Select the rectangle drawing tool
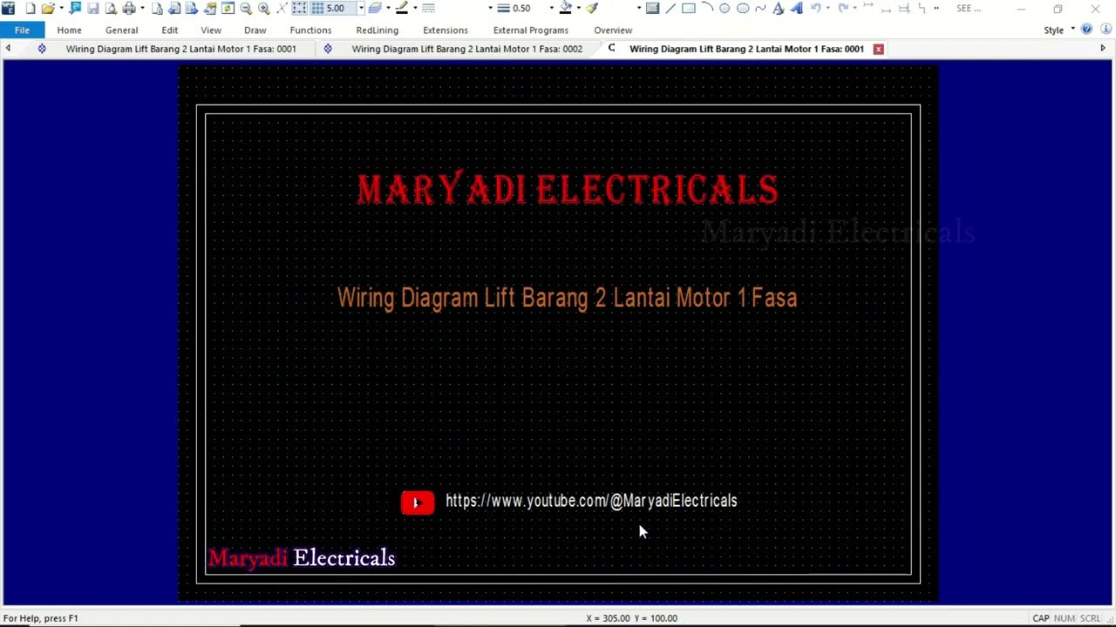 [x=689, y=8]
